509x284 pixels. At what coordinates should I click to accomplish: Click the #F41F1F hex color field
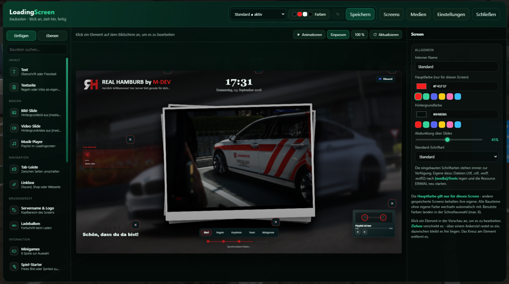(464, 86)
